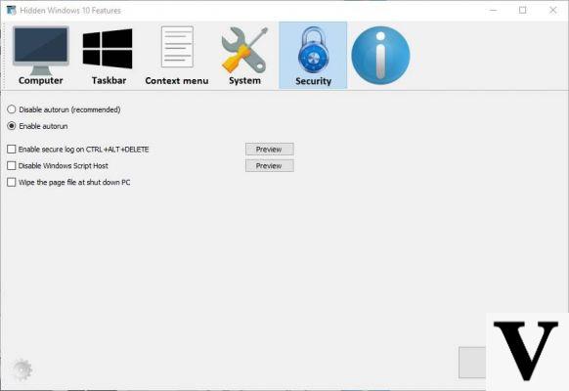Screen dimensions: 569x391
Task: Open the Computer section icon
Action: pyautogui.click(x=41, y=55)
